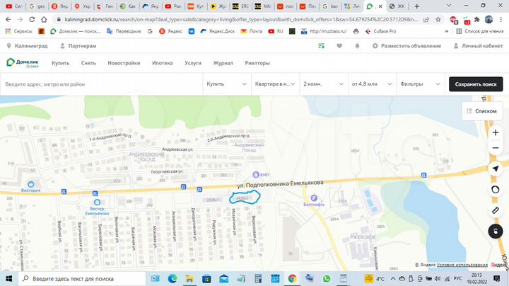Open the Риелторы navigation menu item
The height and width of the screenshot is (286, 509).
257,63
